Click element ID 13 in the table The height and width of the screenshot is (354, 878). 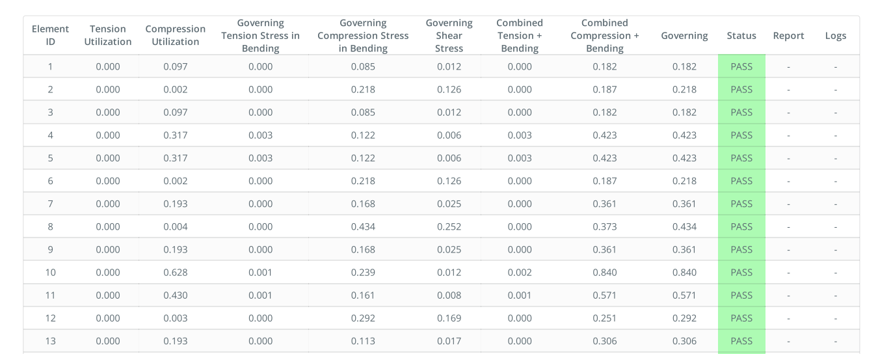click(x=50, y=341)
